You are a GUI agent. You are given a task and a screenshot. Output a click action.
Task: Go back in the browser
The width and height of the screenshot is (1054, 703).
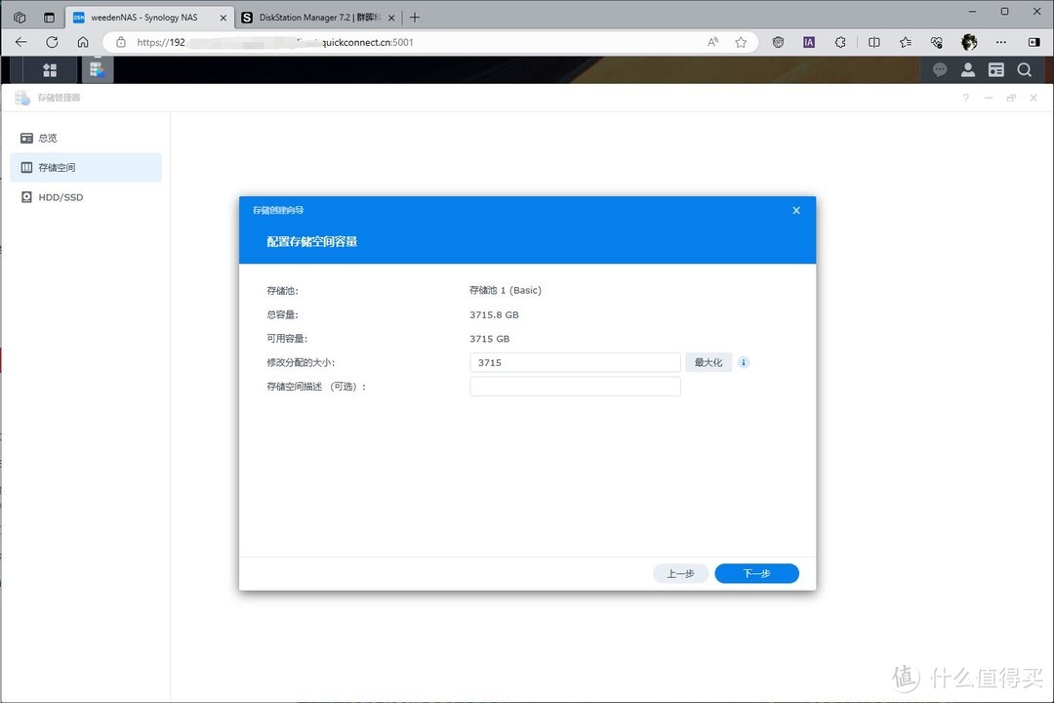pyautogui.click(x=21, y=42)
